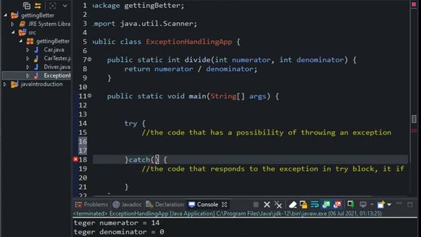
Task: Click line number 16 in the gutter
Action: pos(83,142)
